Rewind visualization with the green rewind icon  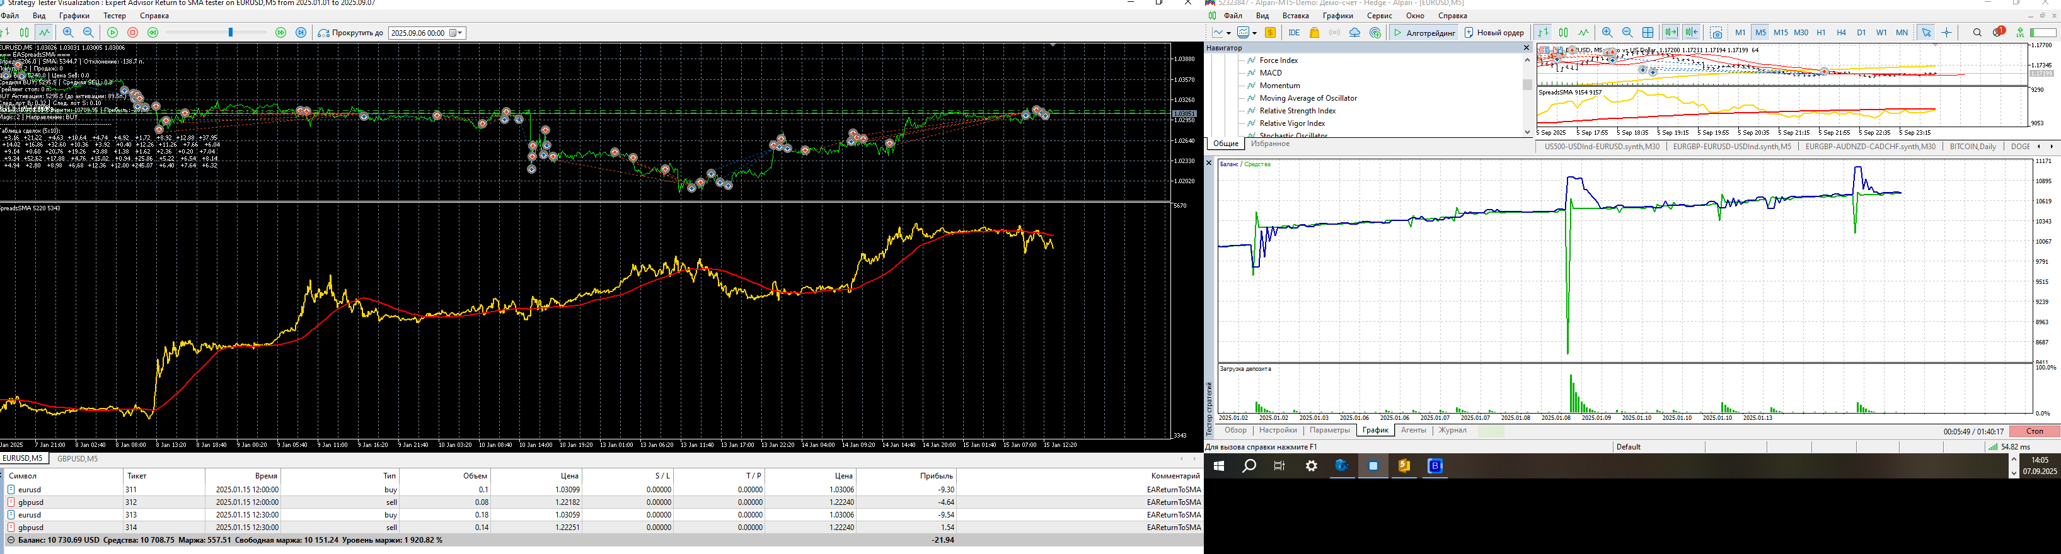pyautogui.click(x=153, y=33)
